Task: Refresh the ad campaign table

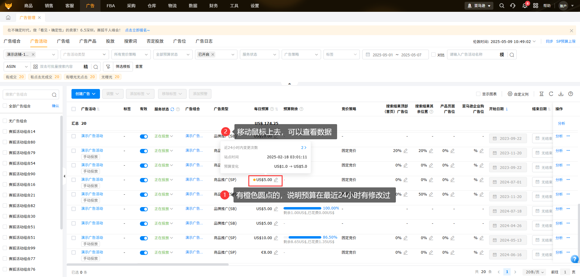Action: 551,94
